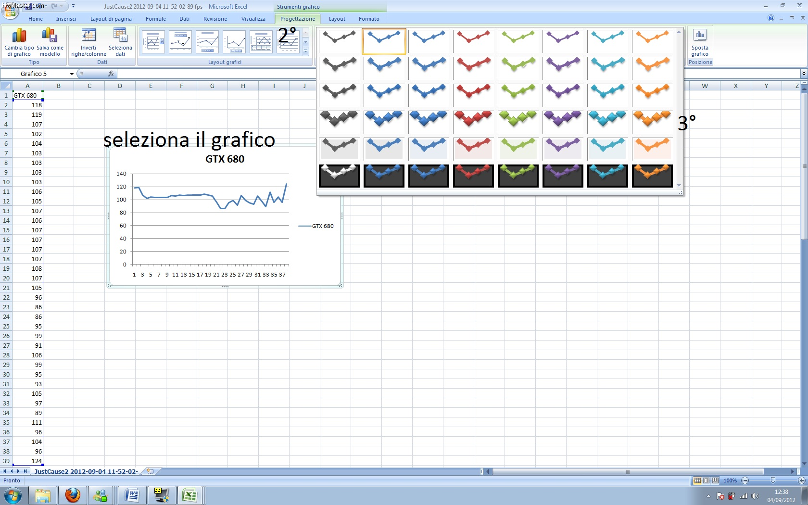This screenshot has height=505, width=808.
Task: Select the JustCause2 worksheet tab
Action: [x=86, y=471]
